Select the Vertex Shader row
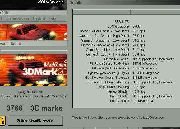The width and height of the screenshot is (180, 129). click(x=126, y=91)
